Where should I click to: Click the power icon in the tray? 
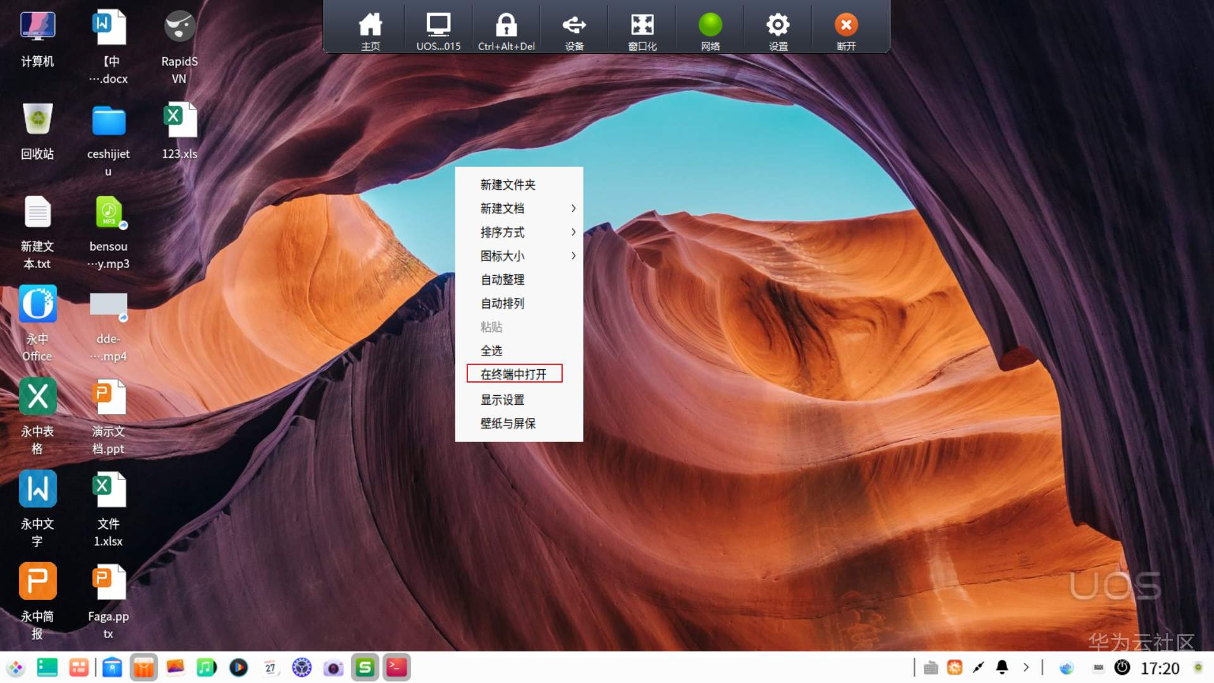[1122, 667]
